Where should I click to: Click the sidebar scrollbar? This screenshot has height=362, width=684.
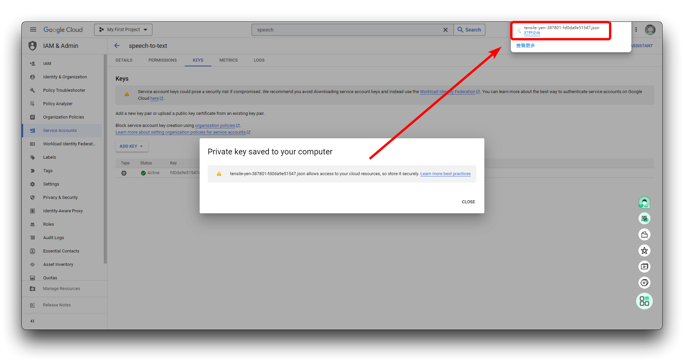105,159
